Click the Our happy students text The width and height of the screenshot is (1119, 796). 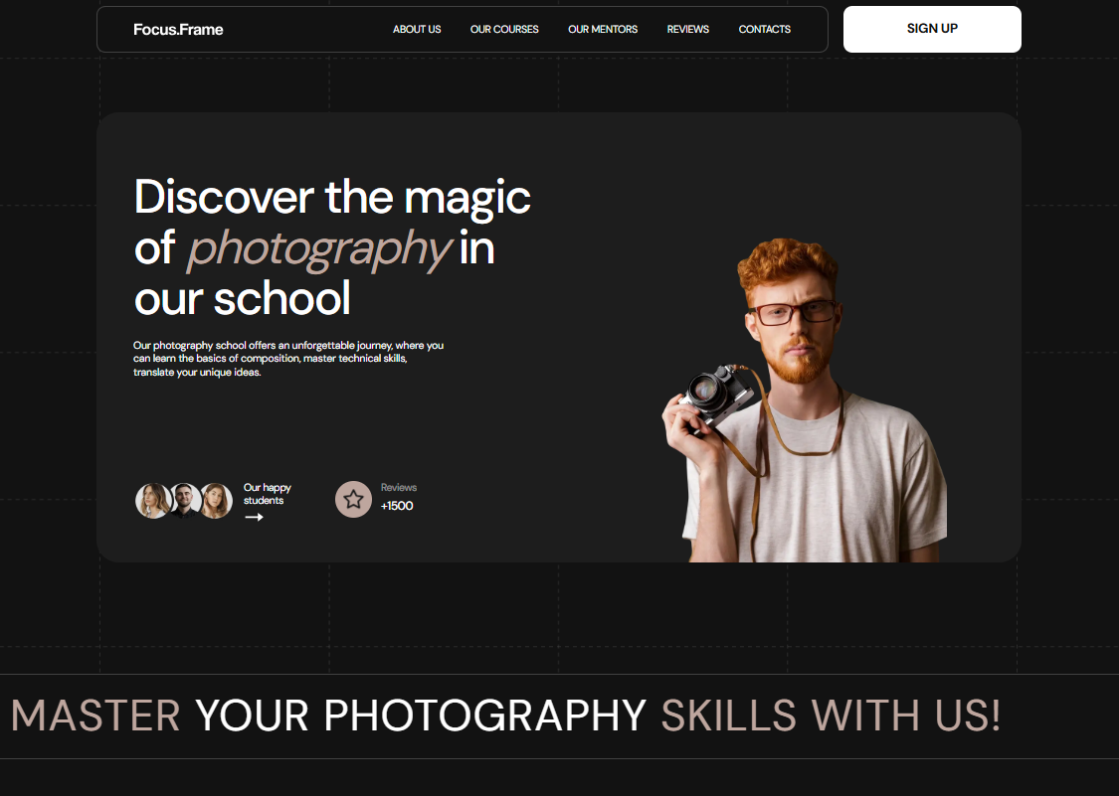tap(268, 494)
